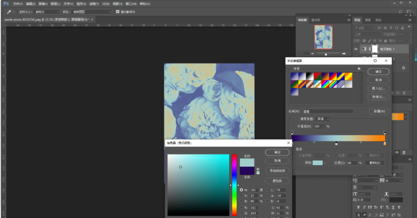Open the gradient presets gear menu
Viewport: 417px width, 218px height.
359,68
